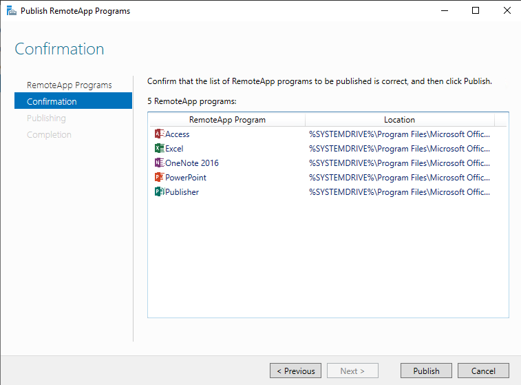Go back with the Previous button

coord(295,371)
